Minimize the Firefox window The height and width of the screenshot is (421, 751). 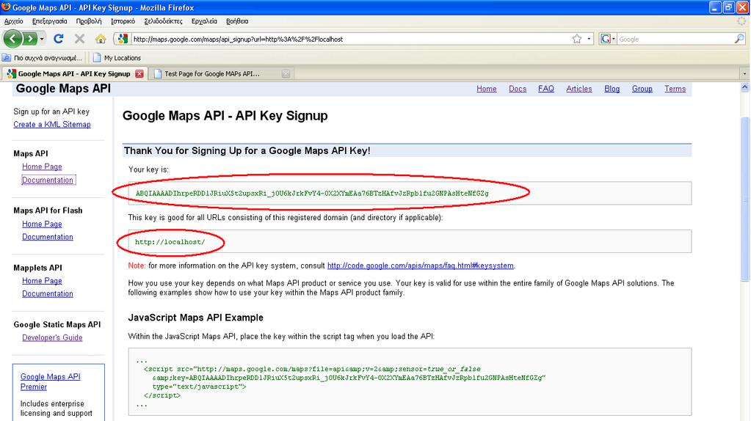pyautogui.click(x=715, y=7)
